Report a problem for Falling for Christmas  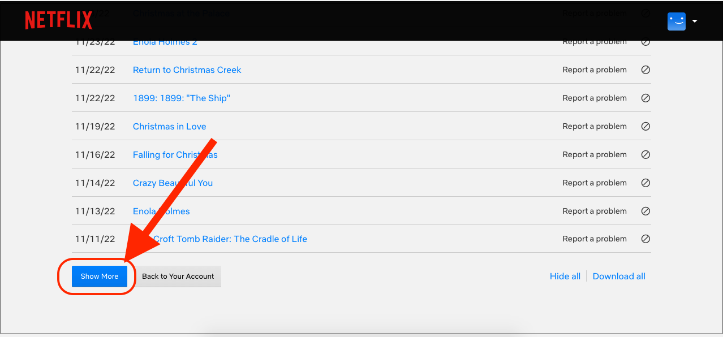tap(595, 155)
